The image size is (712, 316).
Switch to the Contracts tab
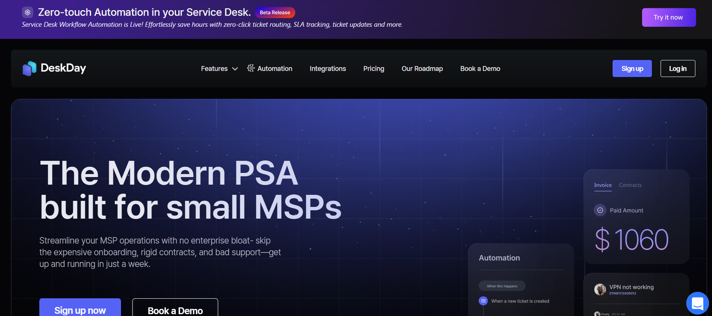(x=630, y=185)
